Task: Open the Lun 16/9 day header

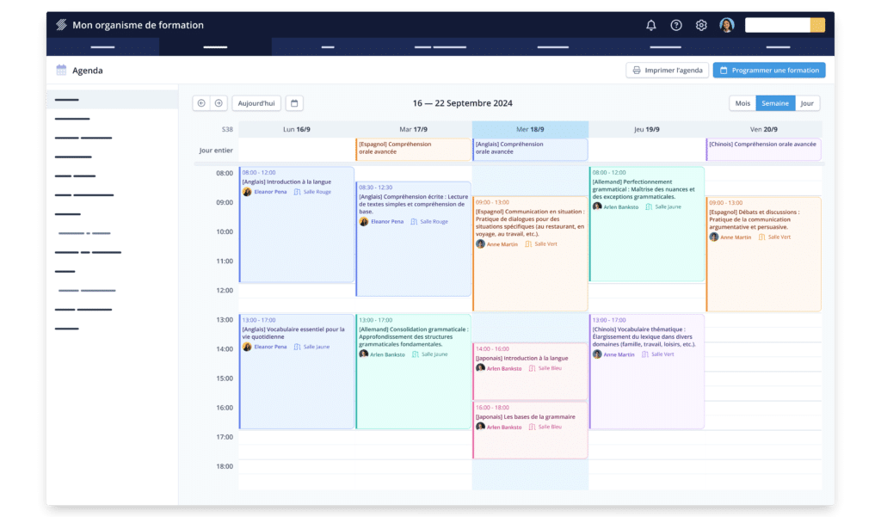Action: 297,129
